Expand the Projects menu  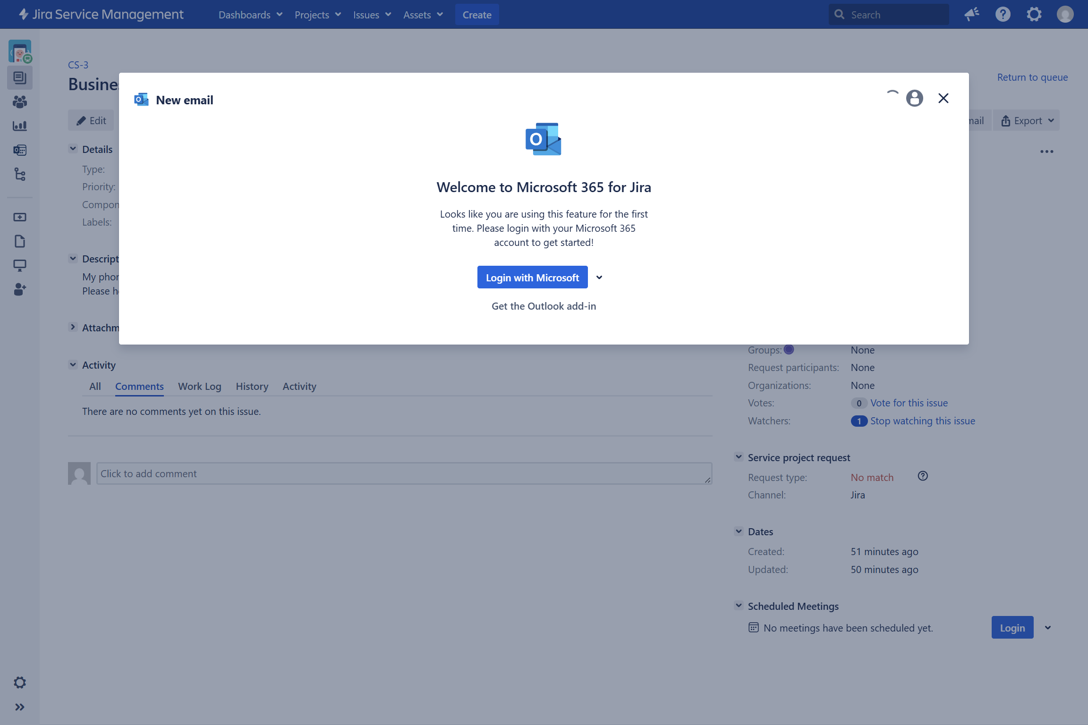tap(317, 15)
